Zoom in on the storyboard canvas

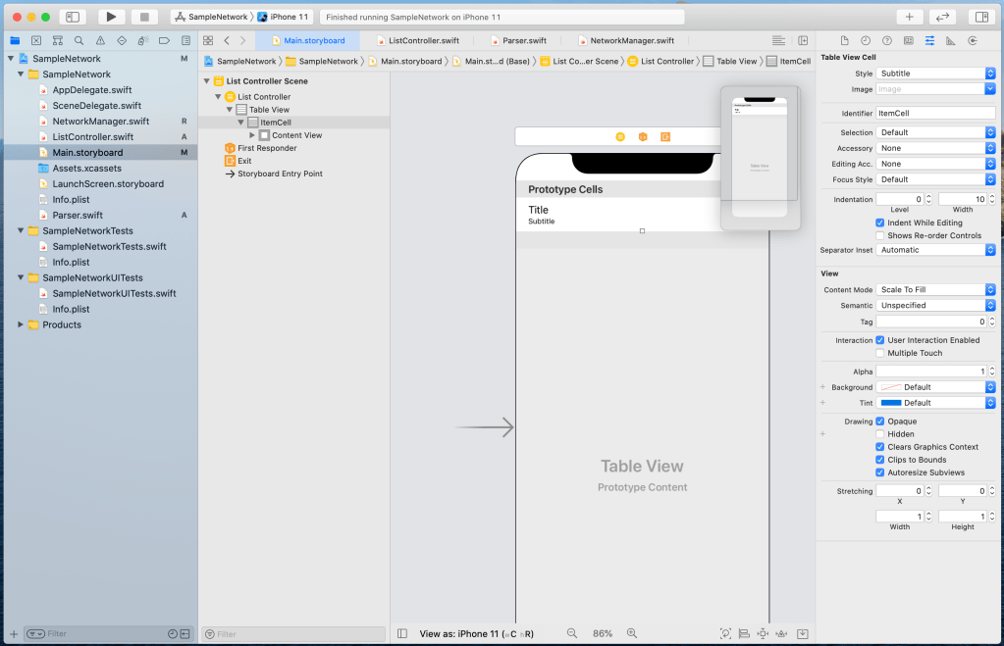[632, 633]
